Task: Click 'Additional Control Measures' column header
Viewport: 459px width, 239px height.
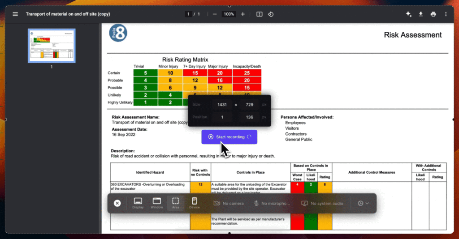Action: click(x=372, y=172)
